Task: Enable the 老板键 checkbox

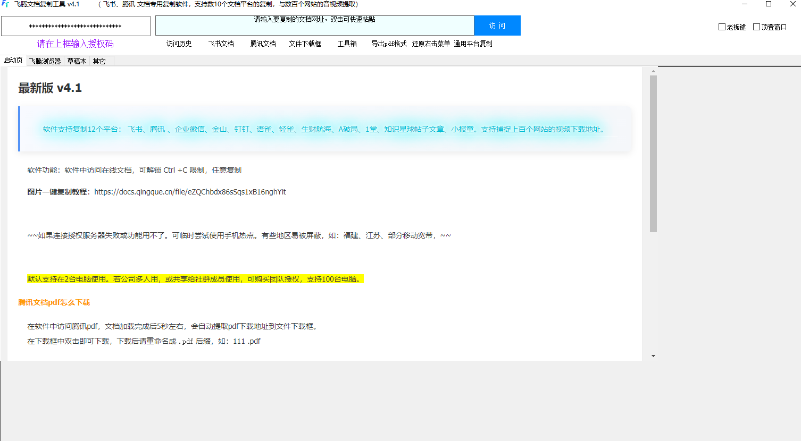Action: (722, 27)
